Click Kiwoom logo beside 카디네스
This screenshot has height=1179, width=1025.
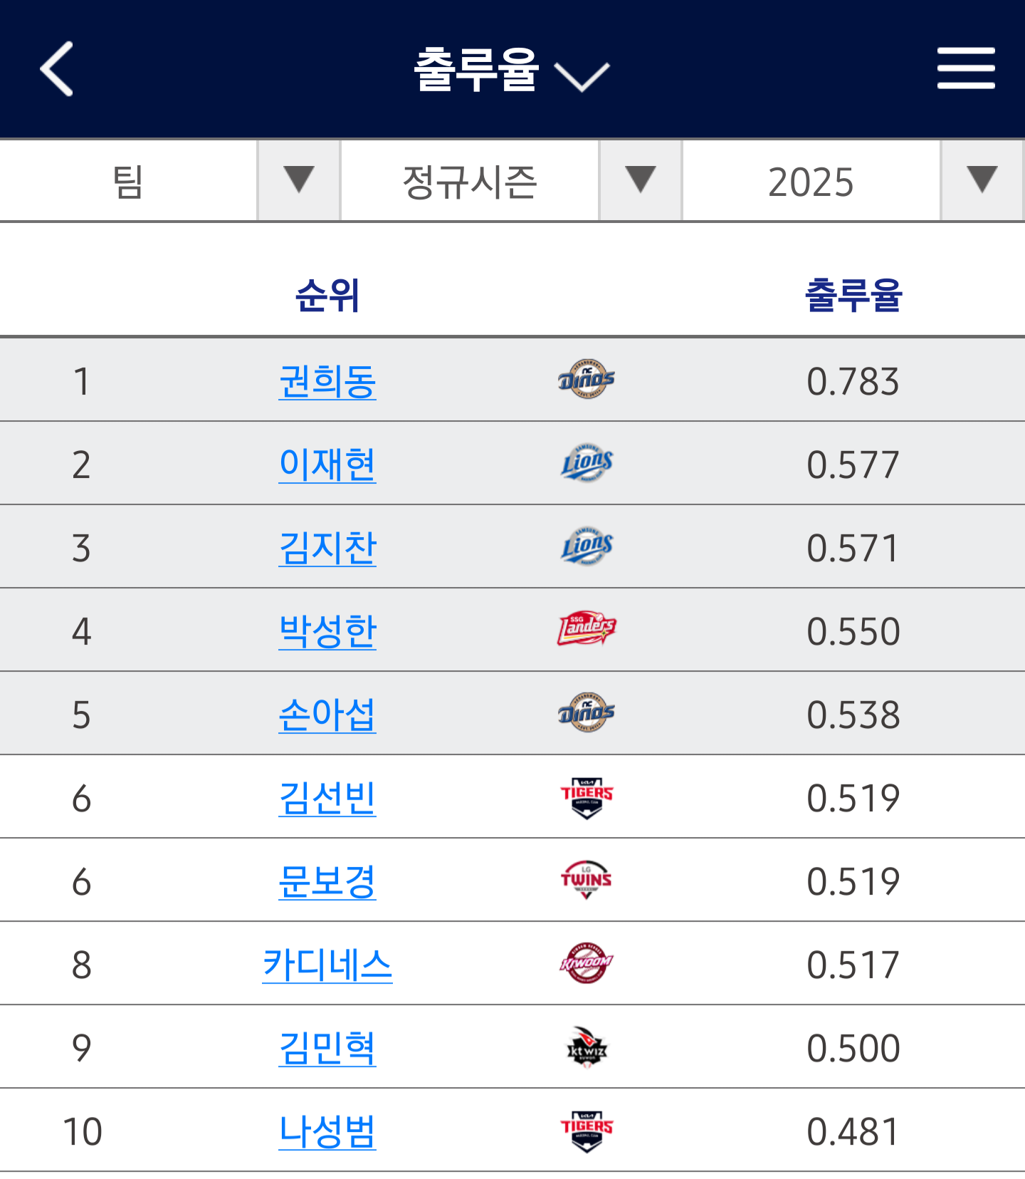coord(586,963)
